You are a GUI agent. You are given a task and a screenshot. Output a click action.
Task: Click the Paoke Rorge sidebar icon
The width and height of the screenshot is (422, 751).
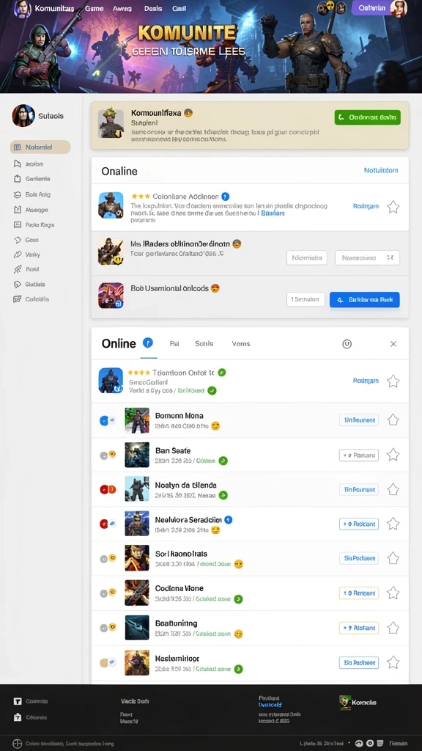tap(18, 224)
